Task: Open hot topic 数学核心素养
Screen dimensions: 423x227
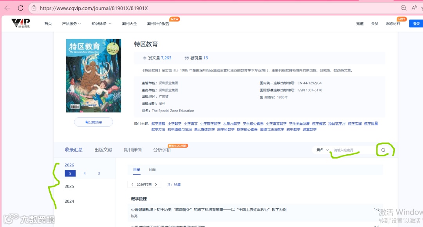Action: click(x=247, y=129)
